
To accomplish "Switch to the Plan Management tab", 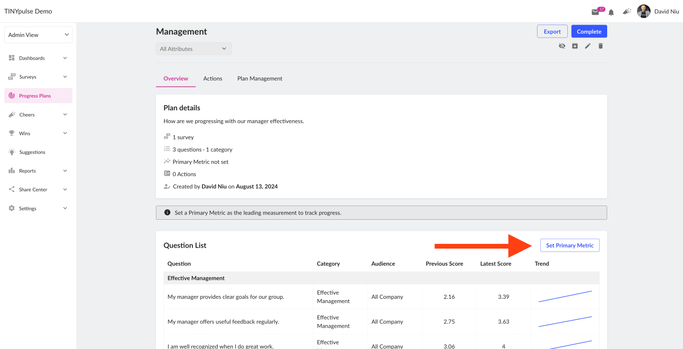I will [260, 79].
